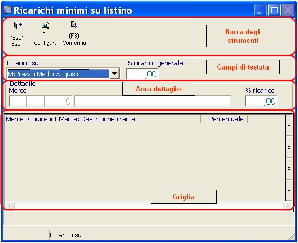Screen dimensions: 298x243
Task: Click the Conferma (F3) checkmark icon
Action: point(75,25)
